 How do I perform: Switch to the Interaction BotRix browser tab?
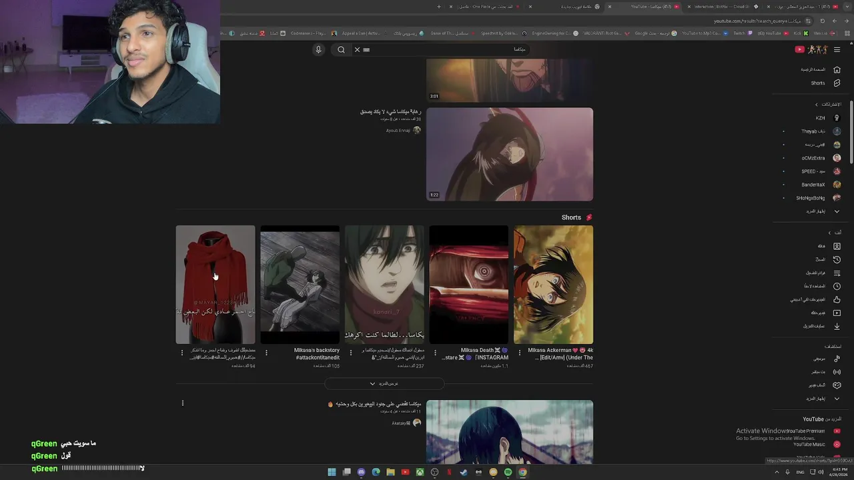(x=724, y=7)
